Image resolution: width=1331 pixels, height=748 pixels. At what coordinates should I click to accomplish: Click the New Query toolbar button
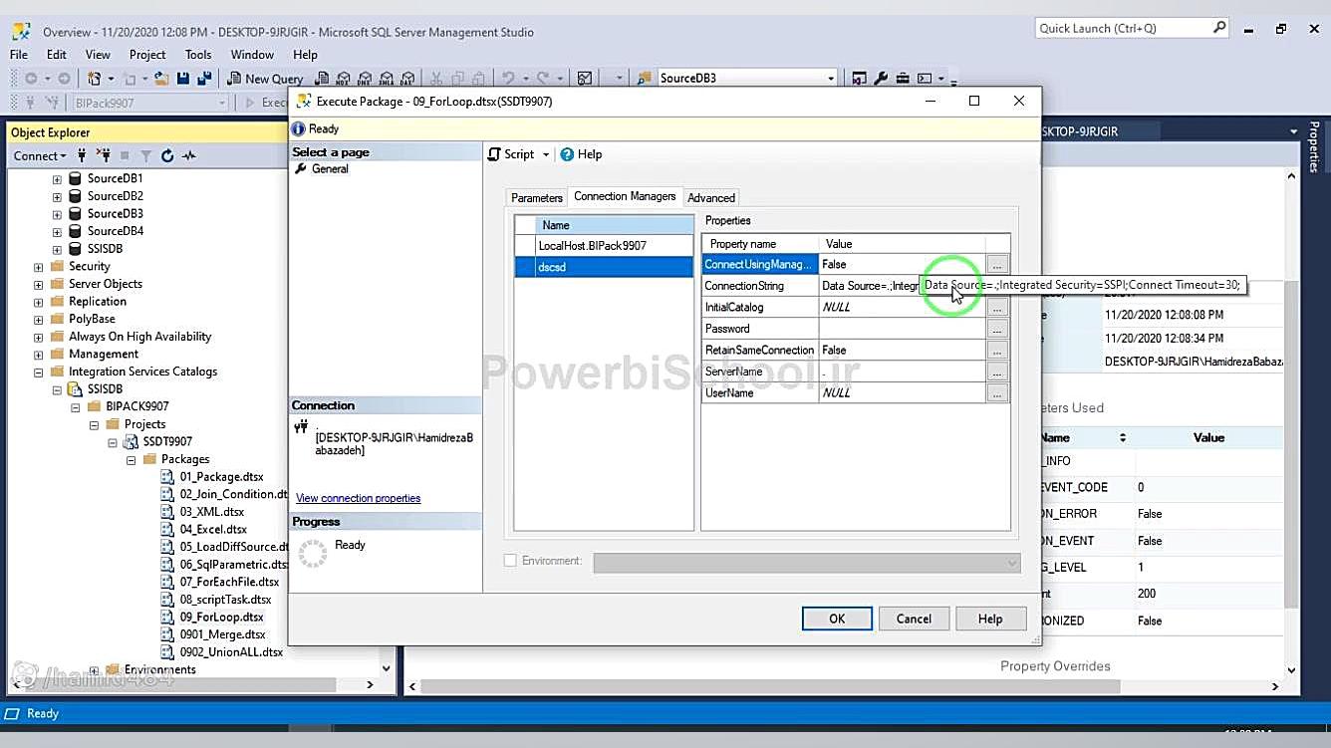(266, 79)
